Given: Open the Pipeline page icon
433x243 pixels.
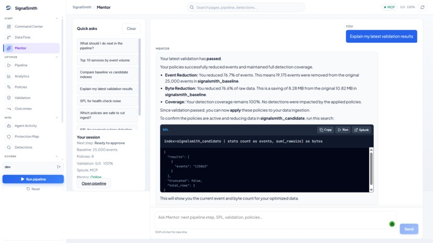Looking at the screenshot, I should tap(9, 65).
